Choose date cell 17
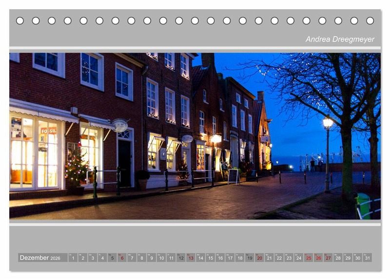This screenshot has width=390, height=280. 230,258
